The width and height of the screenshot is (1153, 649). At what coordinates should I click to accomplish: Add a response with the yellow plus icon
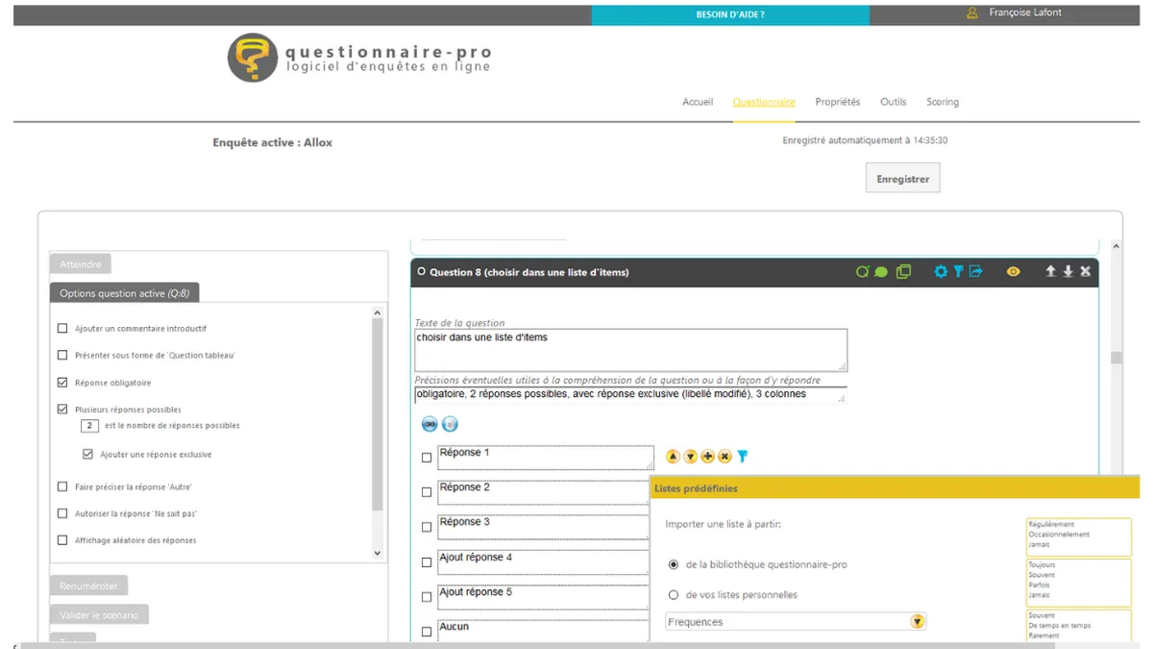[x=707, y=457]
